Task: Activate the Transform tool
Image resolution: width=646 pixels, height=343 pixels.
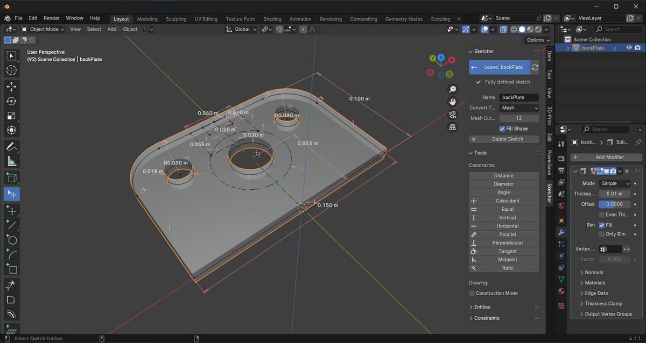Action: (x=12, y=130)
